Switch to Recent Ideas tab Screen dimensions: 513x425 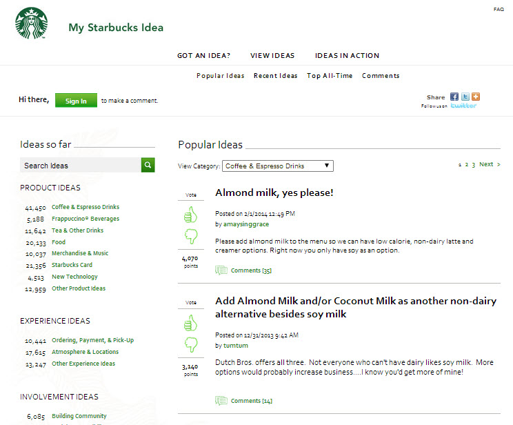coord(276,76)
